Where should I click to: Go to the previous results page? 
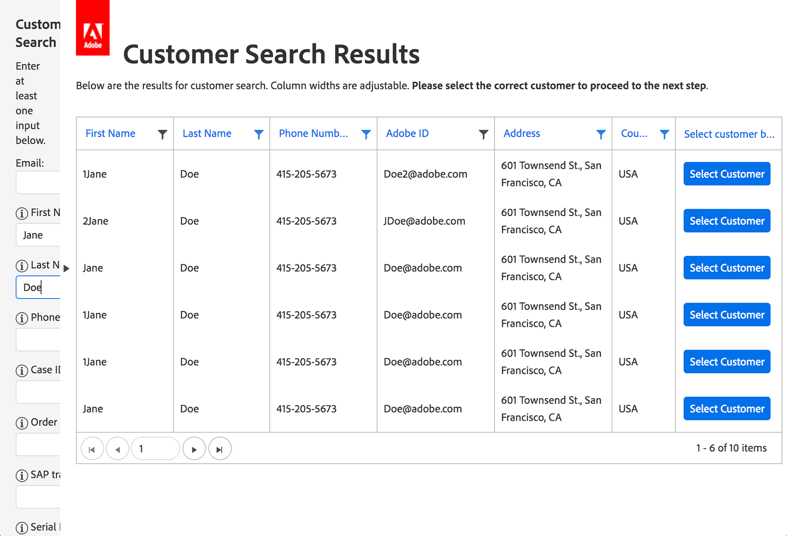pos(118,449)
